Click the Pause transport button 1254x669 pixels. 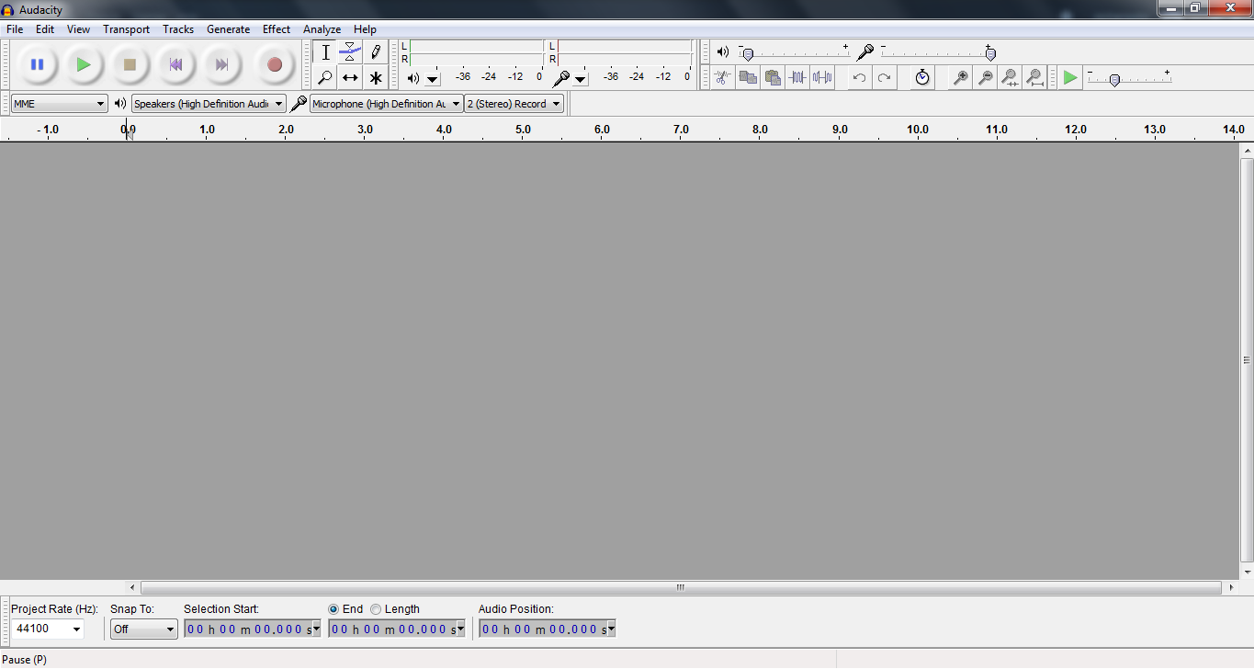(38, 64)
